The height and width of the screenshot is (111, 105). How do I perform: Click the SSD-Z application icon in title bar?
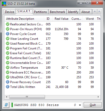pyautogui.click(x=4, y=4)
